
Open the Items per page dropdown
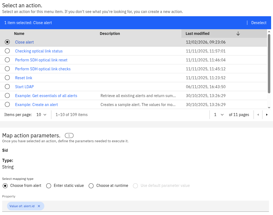click(41, 115)
